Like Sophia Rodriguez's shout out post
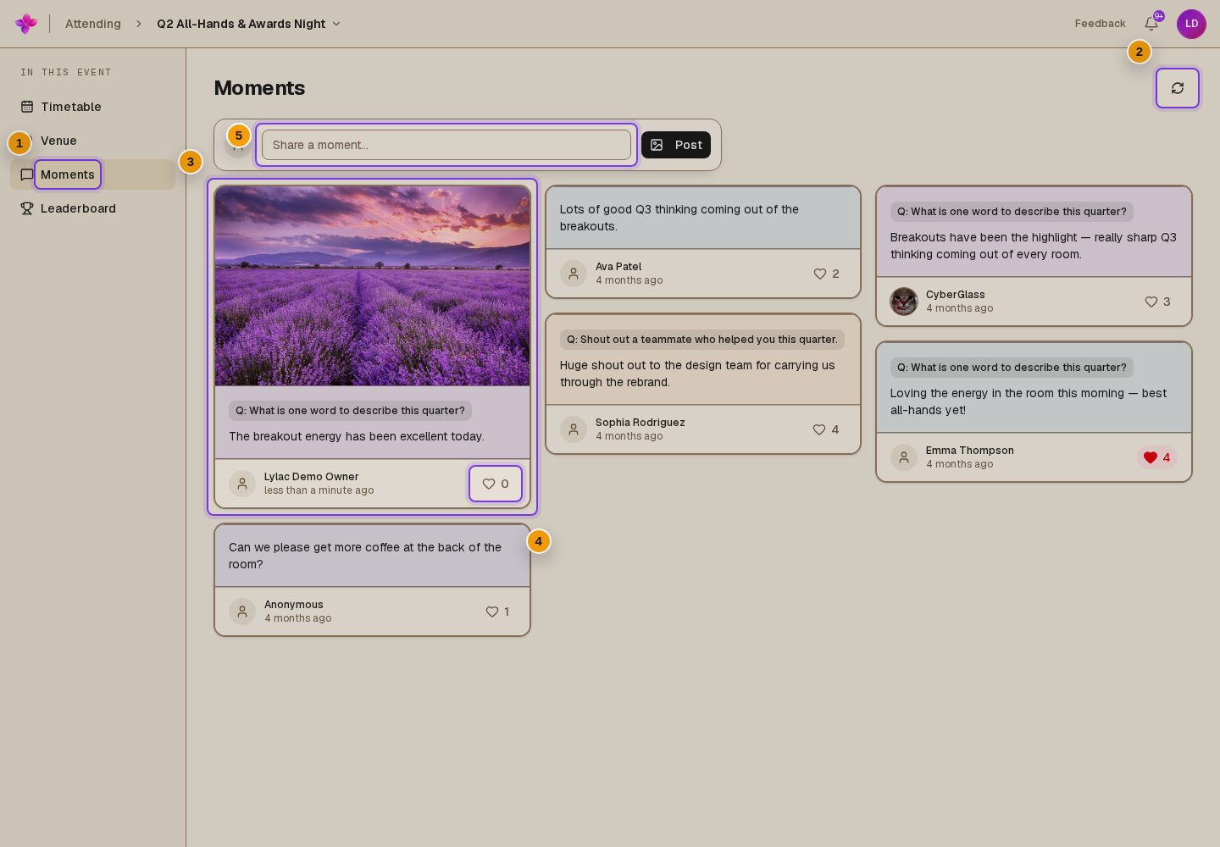1220x847 pixels. (x=826, y=429)
